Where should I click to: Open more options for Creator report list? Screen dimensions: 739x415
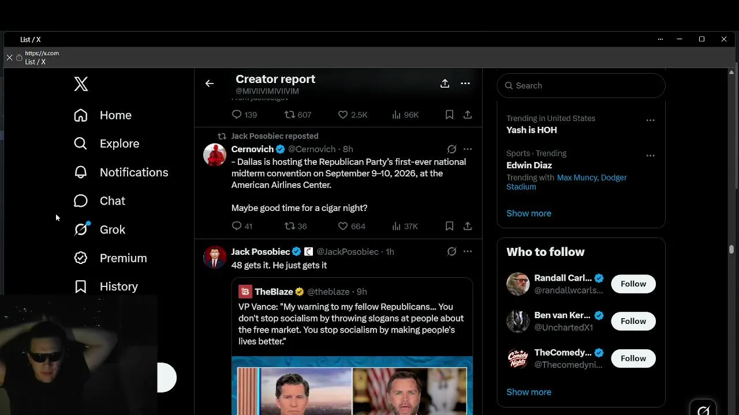pos(465,84)
